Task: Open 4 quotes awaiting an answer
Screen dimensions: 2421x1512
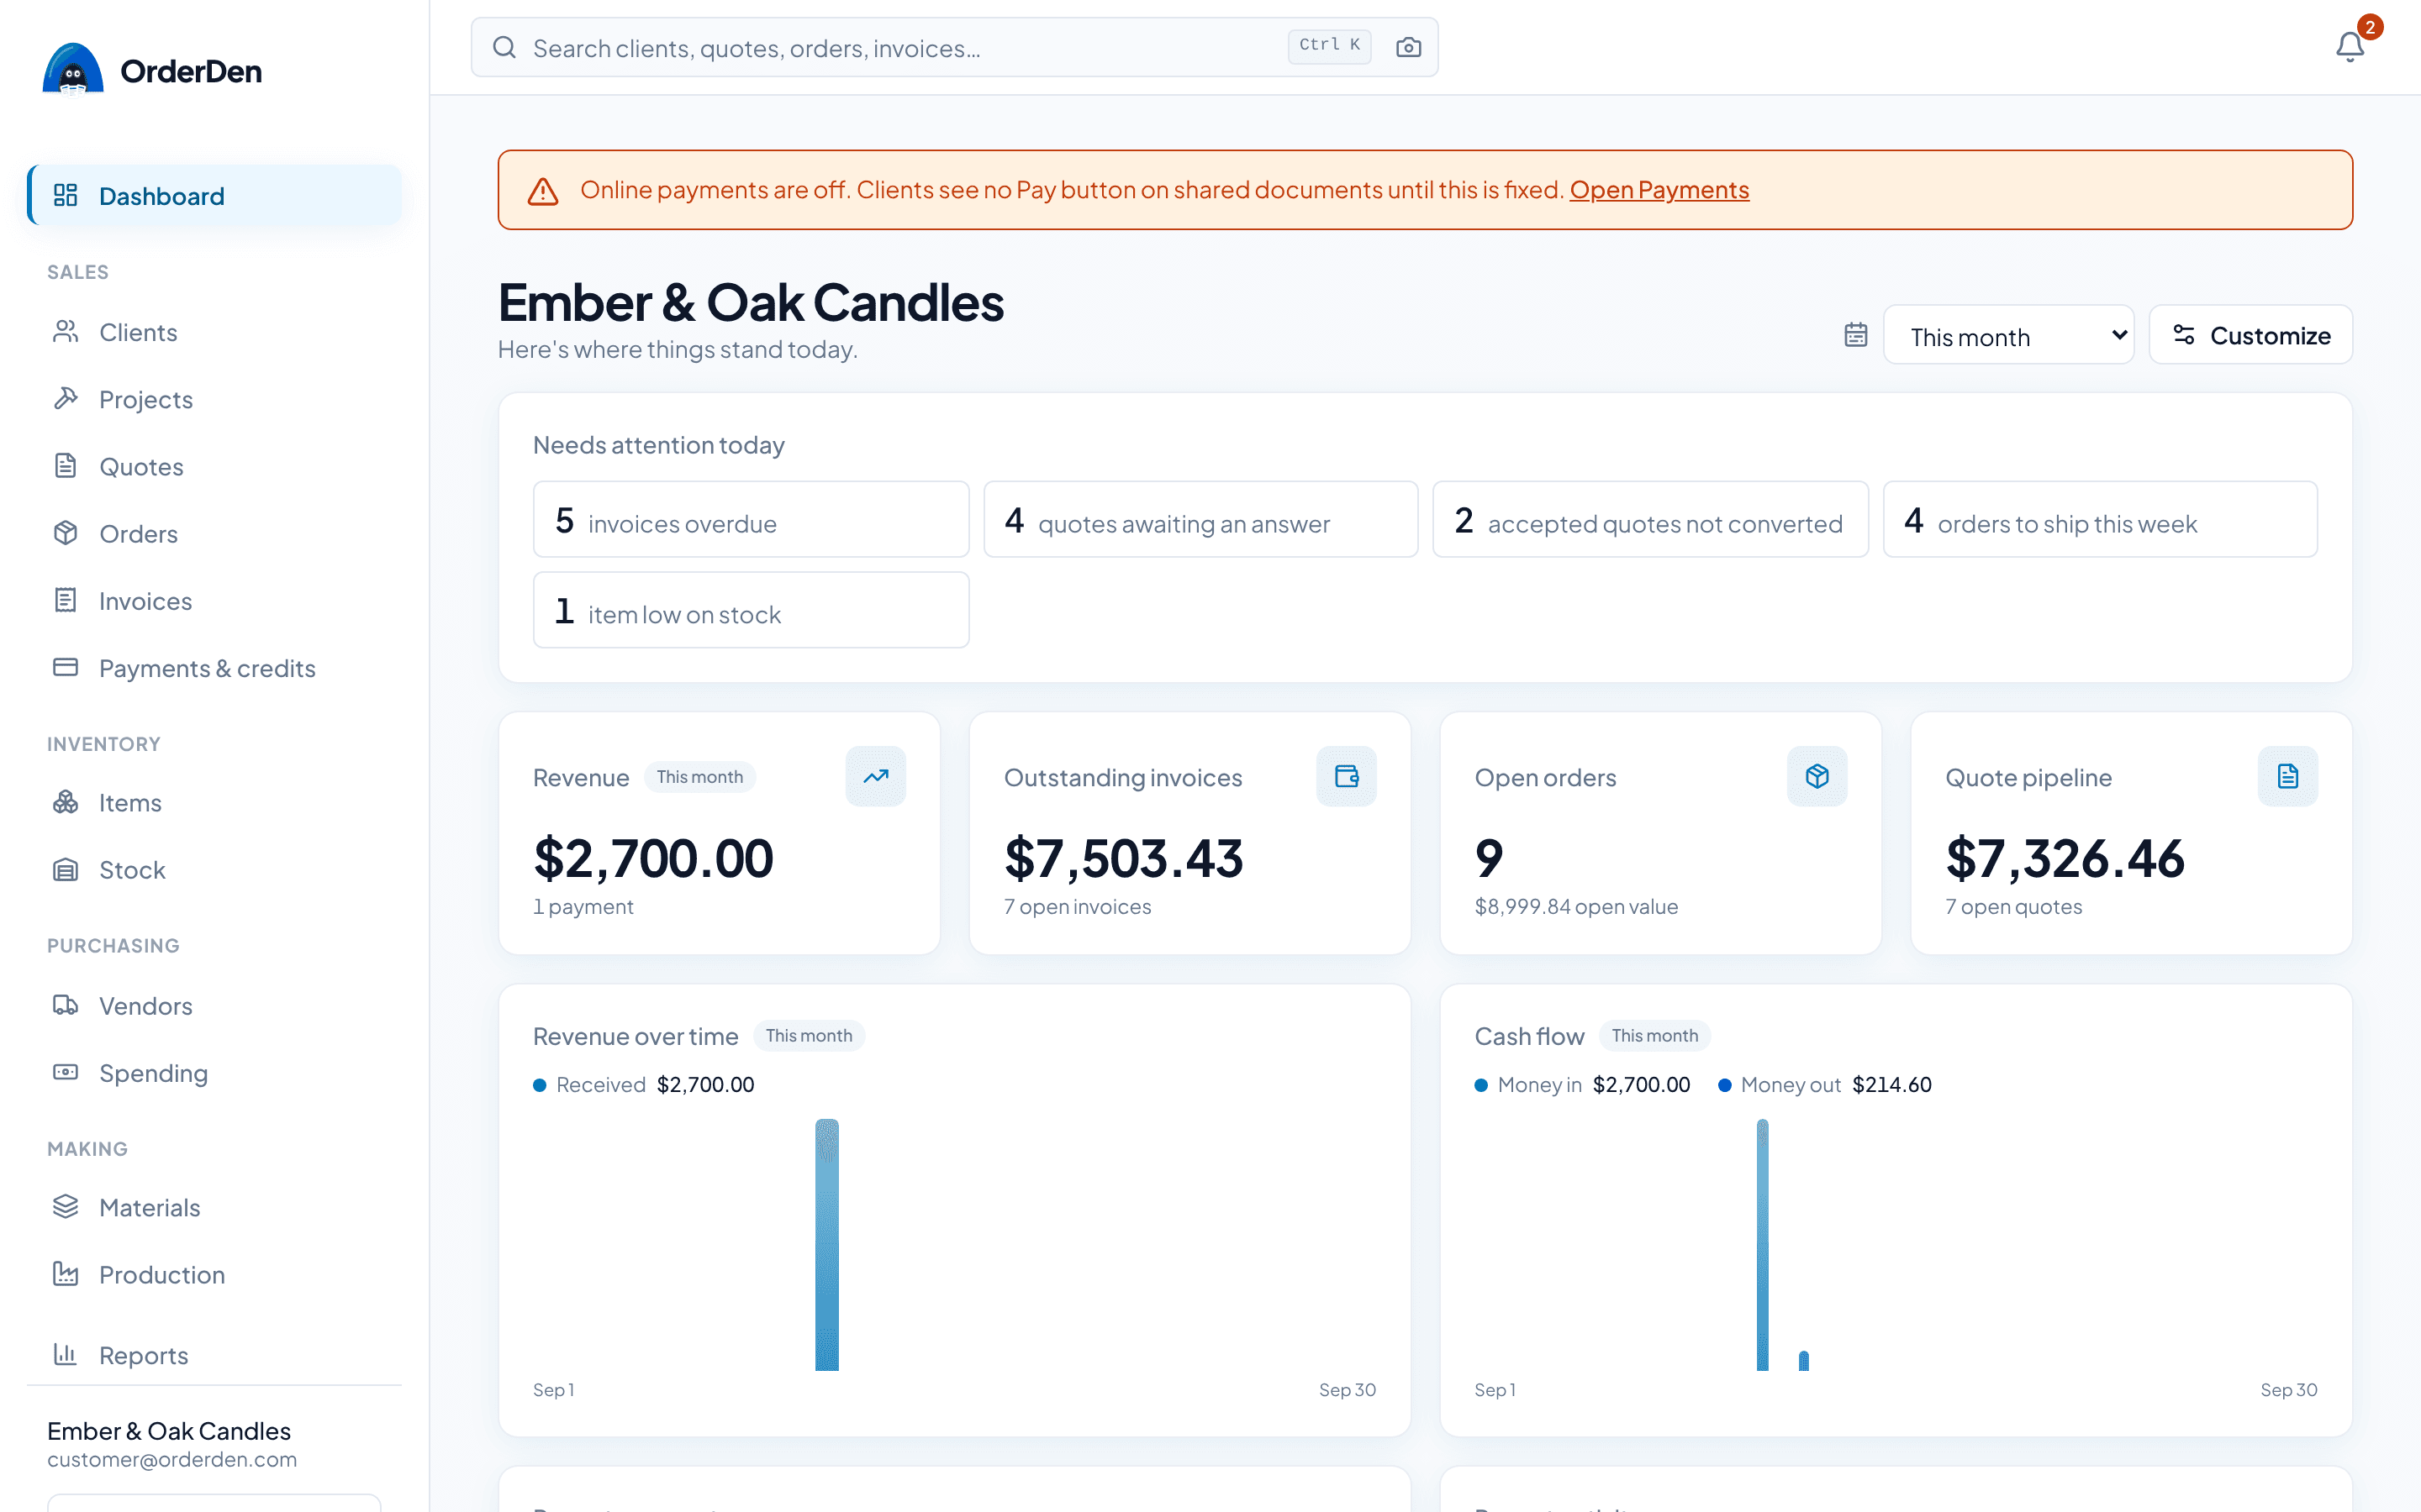Action: (1200, 519)
